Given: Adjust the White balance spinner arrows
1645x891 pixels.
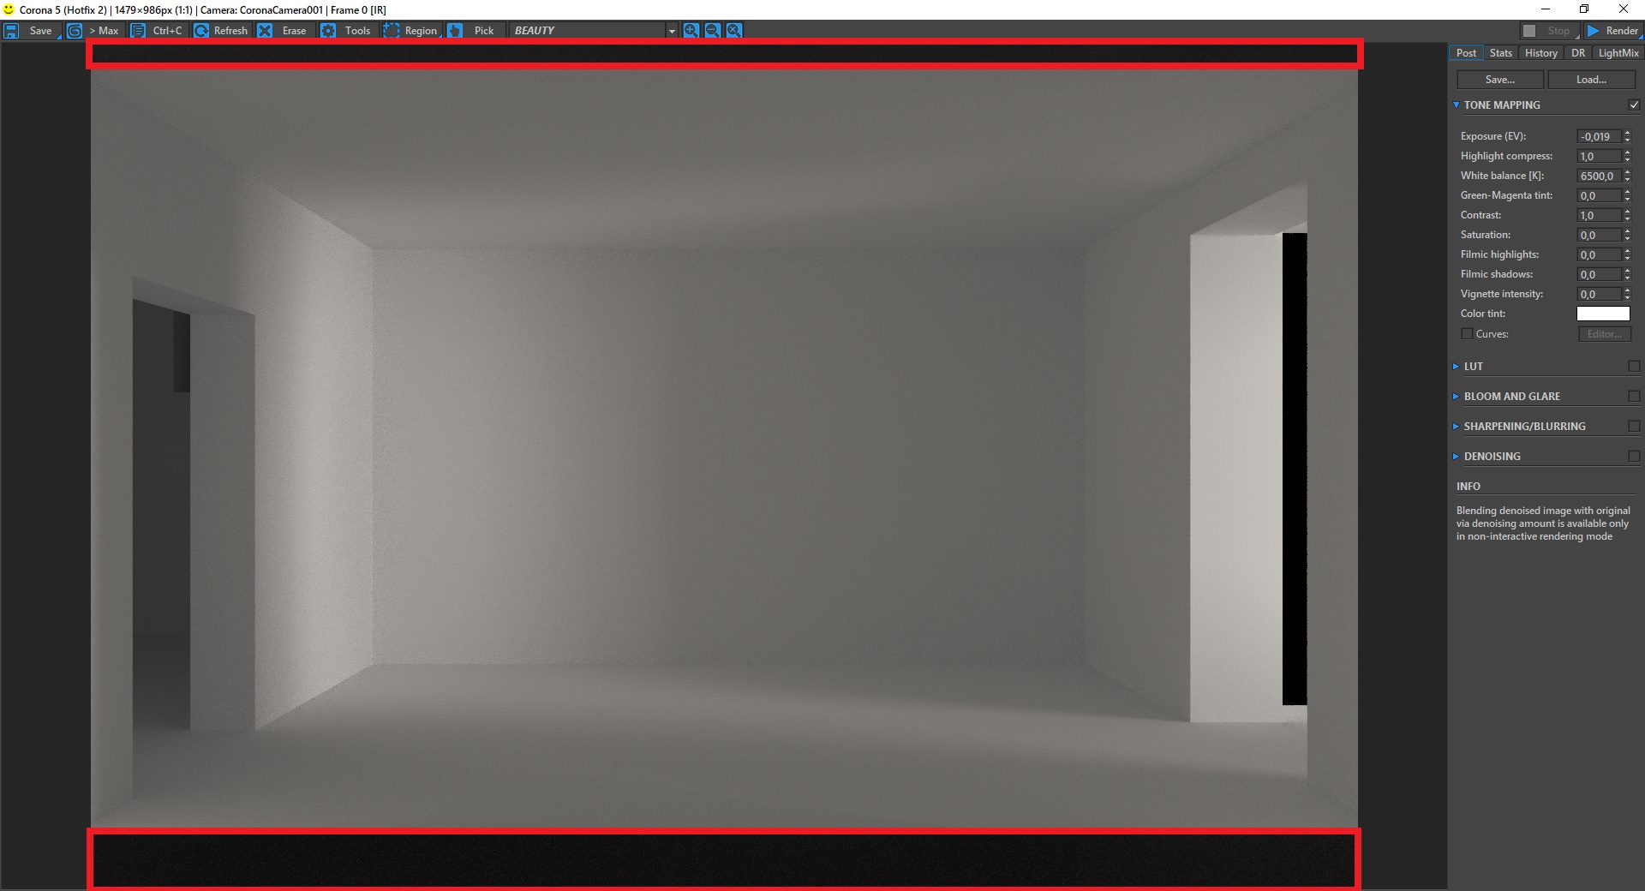Looking at the screenshot, I should 1627,176.
